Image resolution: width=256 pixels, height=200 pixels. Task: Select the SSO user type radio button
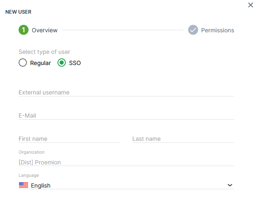(x=62, y=63)
